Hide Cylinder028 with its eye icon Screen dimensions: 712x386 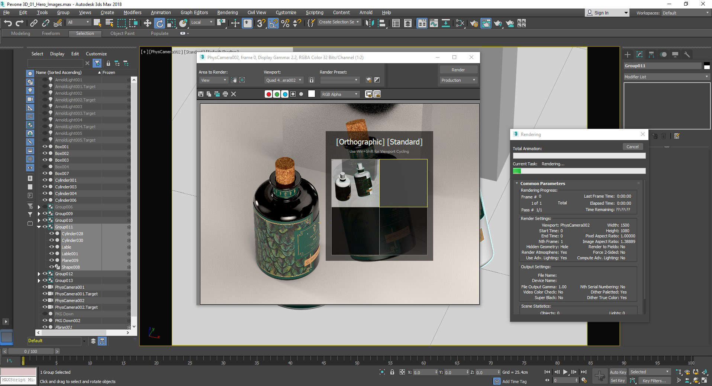click(52, 234)
